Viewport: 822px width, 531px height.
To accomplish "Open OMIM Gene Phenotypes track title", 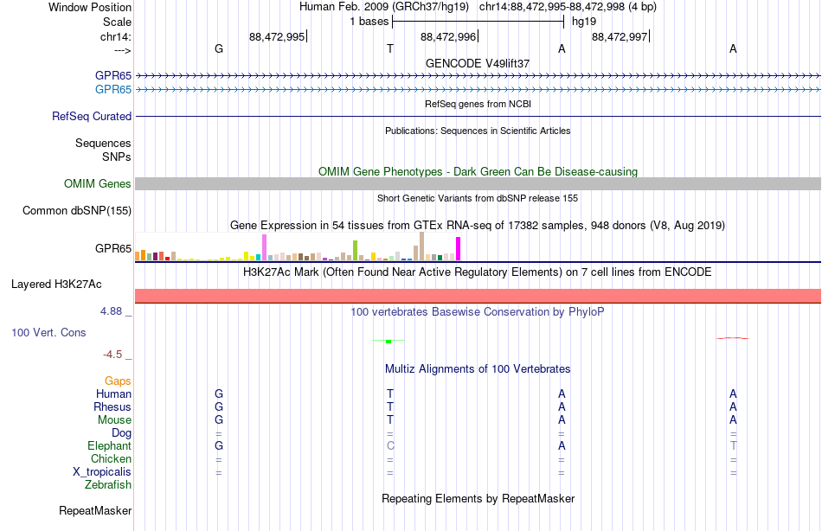I will [x=478, y=171].
